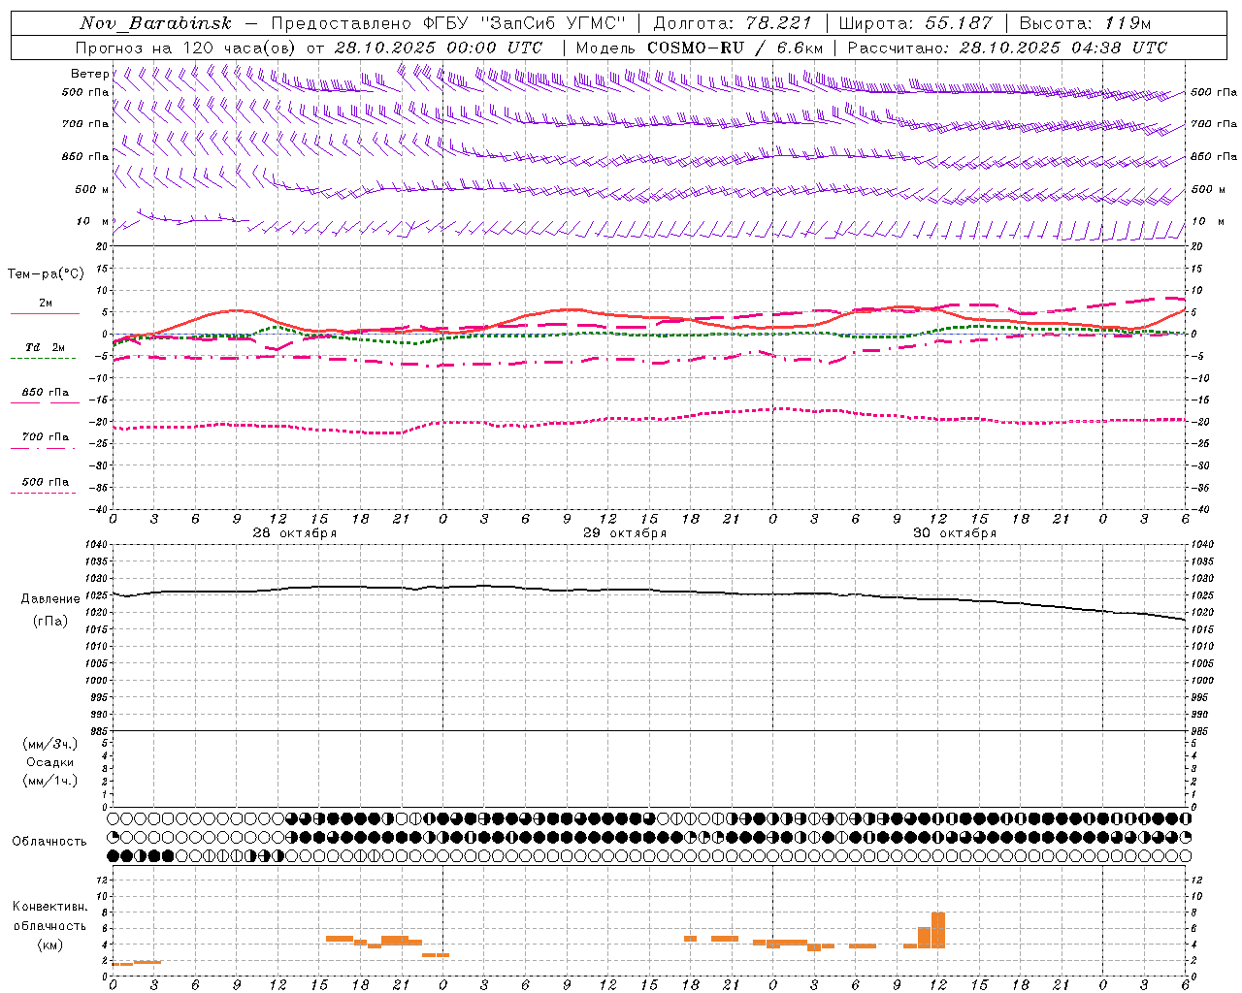This screenshot has height=993, width=1242.
Task: Click the 'Долгота: 78.221' header field
Action: click(x=733, y=24)
